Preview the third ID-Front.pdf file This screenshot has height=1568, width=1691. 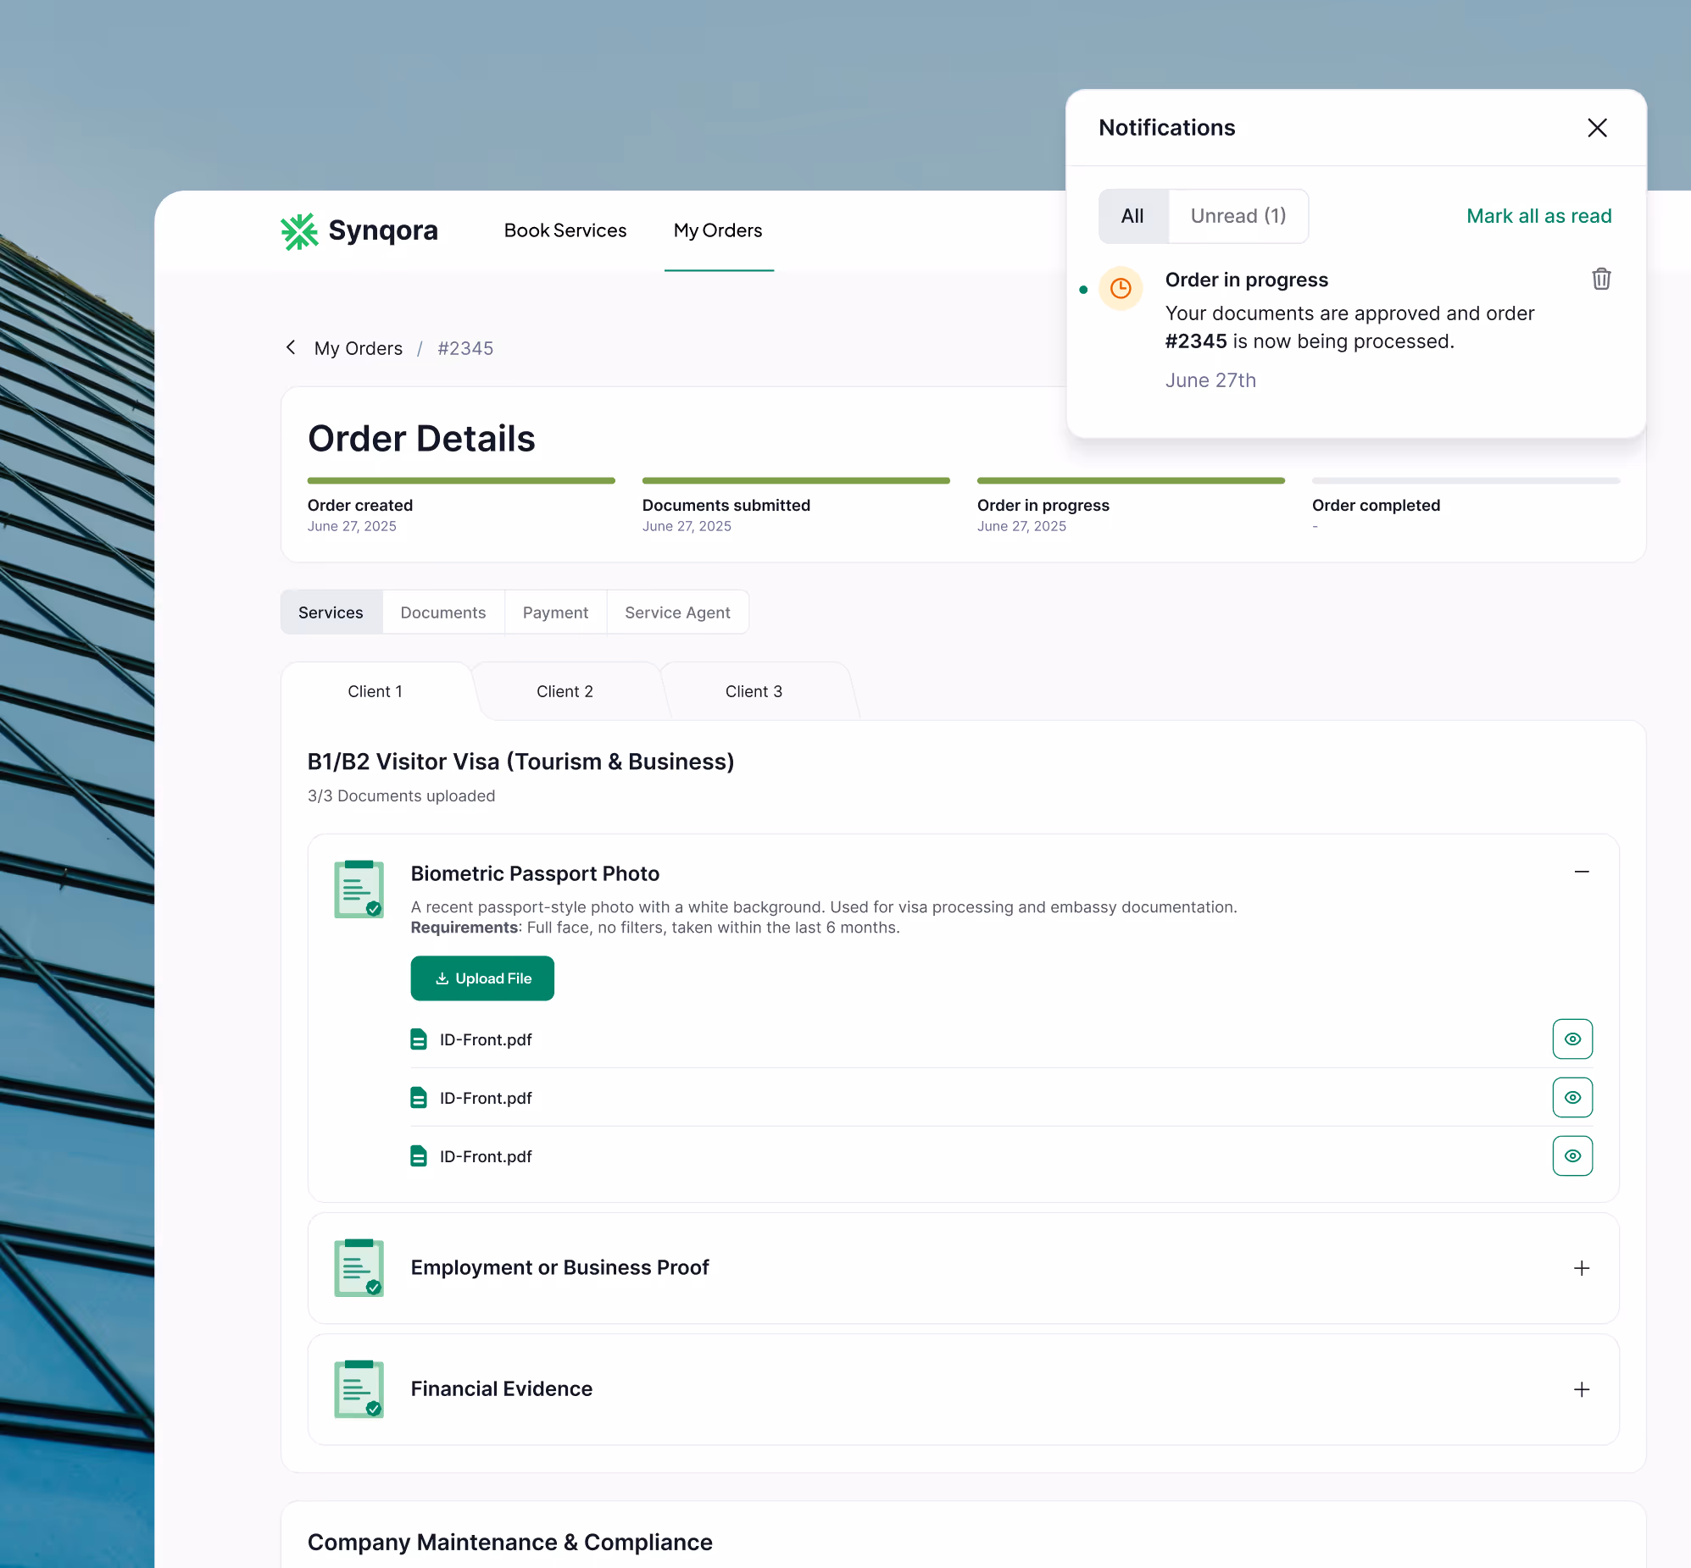[x=1572, y=1155]
